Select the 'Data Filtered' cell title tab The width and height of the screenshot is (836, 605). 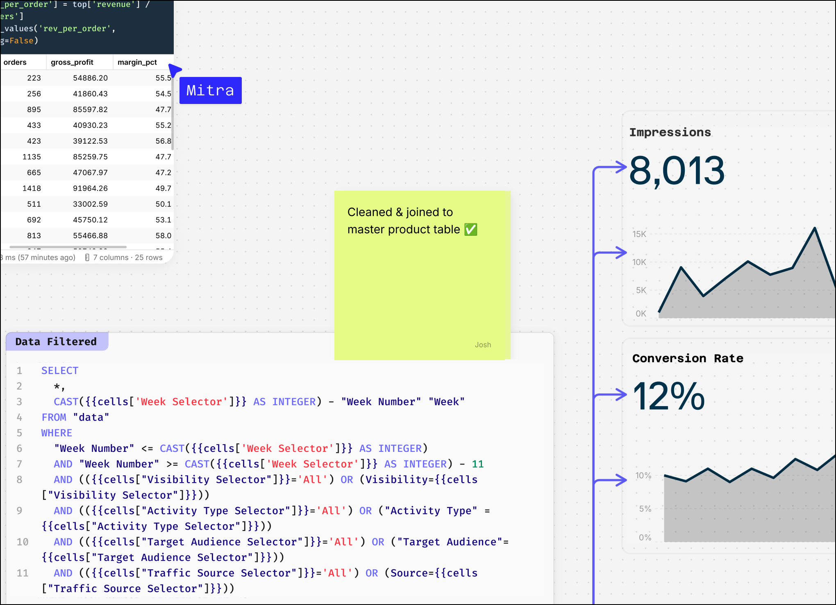pyautogui.click(x=57, y=341)
